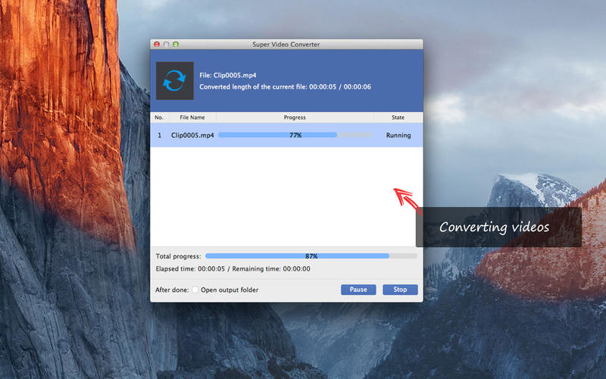Close the Super Video Converter window
Screen dimensions: 606x379
(x=157, y=45)
